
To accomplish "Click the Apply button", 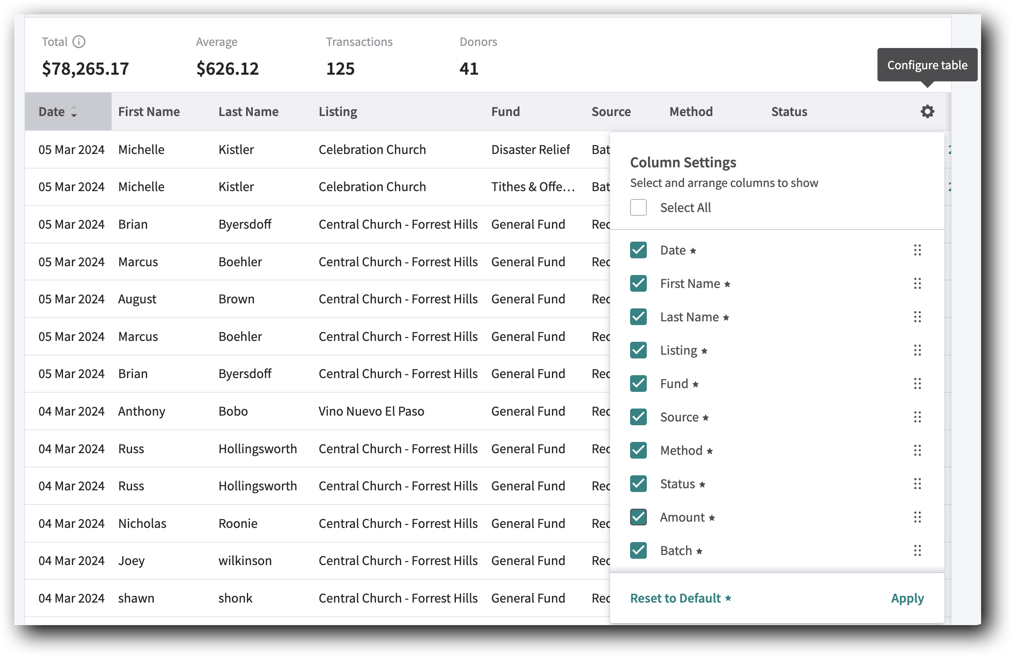I will [907, 598].
